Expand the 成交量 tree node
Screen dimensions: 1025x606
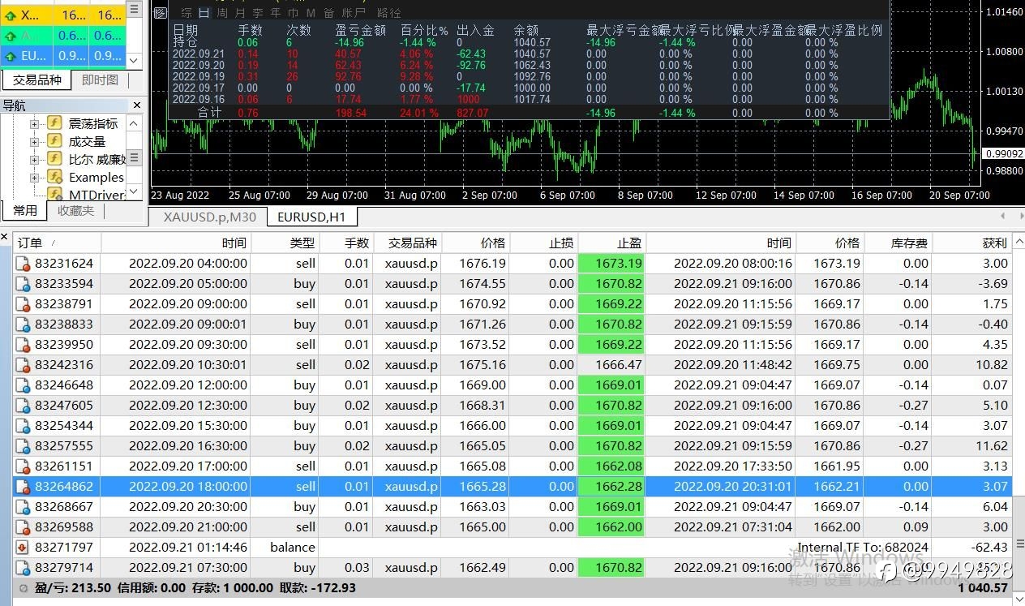click(x=34, y=142)
